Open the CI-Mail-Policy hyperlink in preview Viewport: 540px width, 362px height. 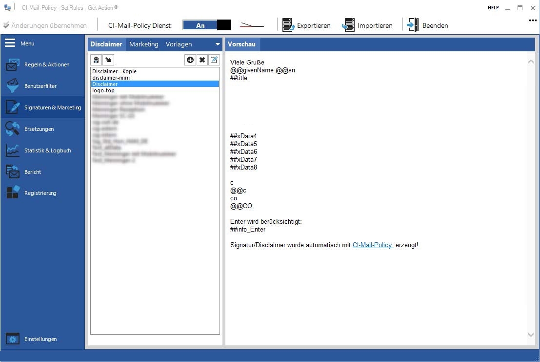(x=372, y=245)
